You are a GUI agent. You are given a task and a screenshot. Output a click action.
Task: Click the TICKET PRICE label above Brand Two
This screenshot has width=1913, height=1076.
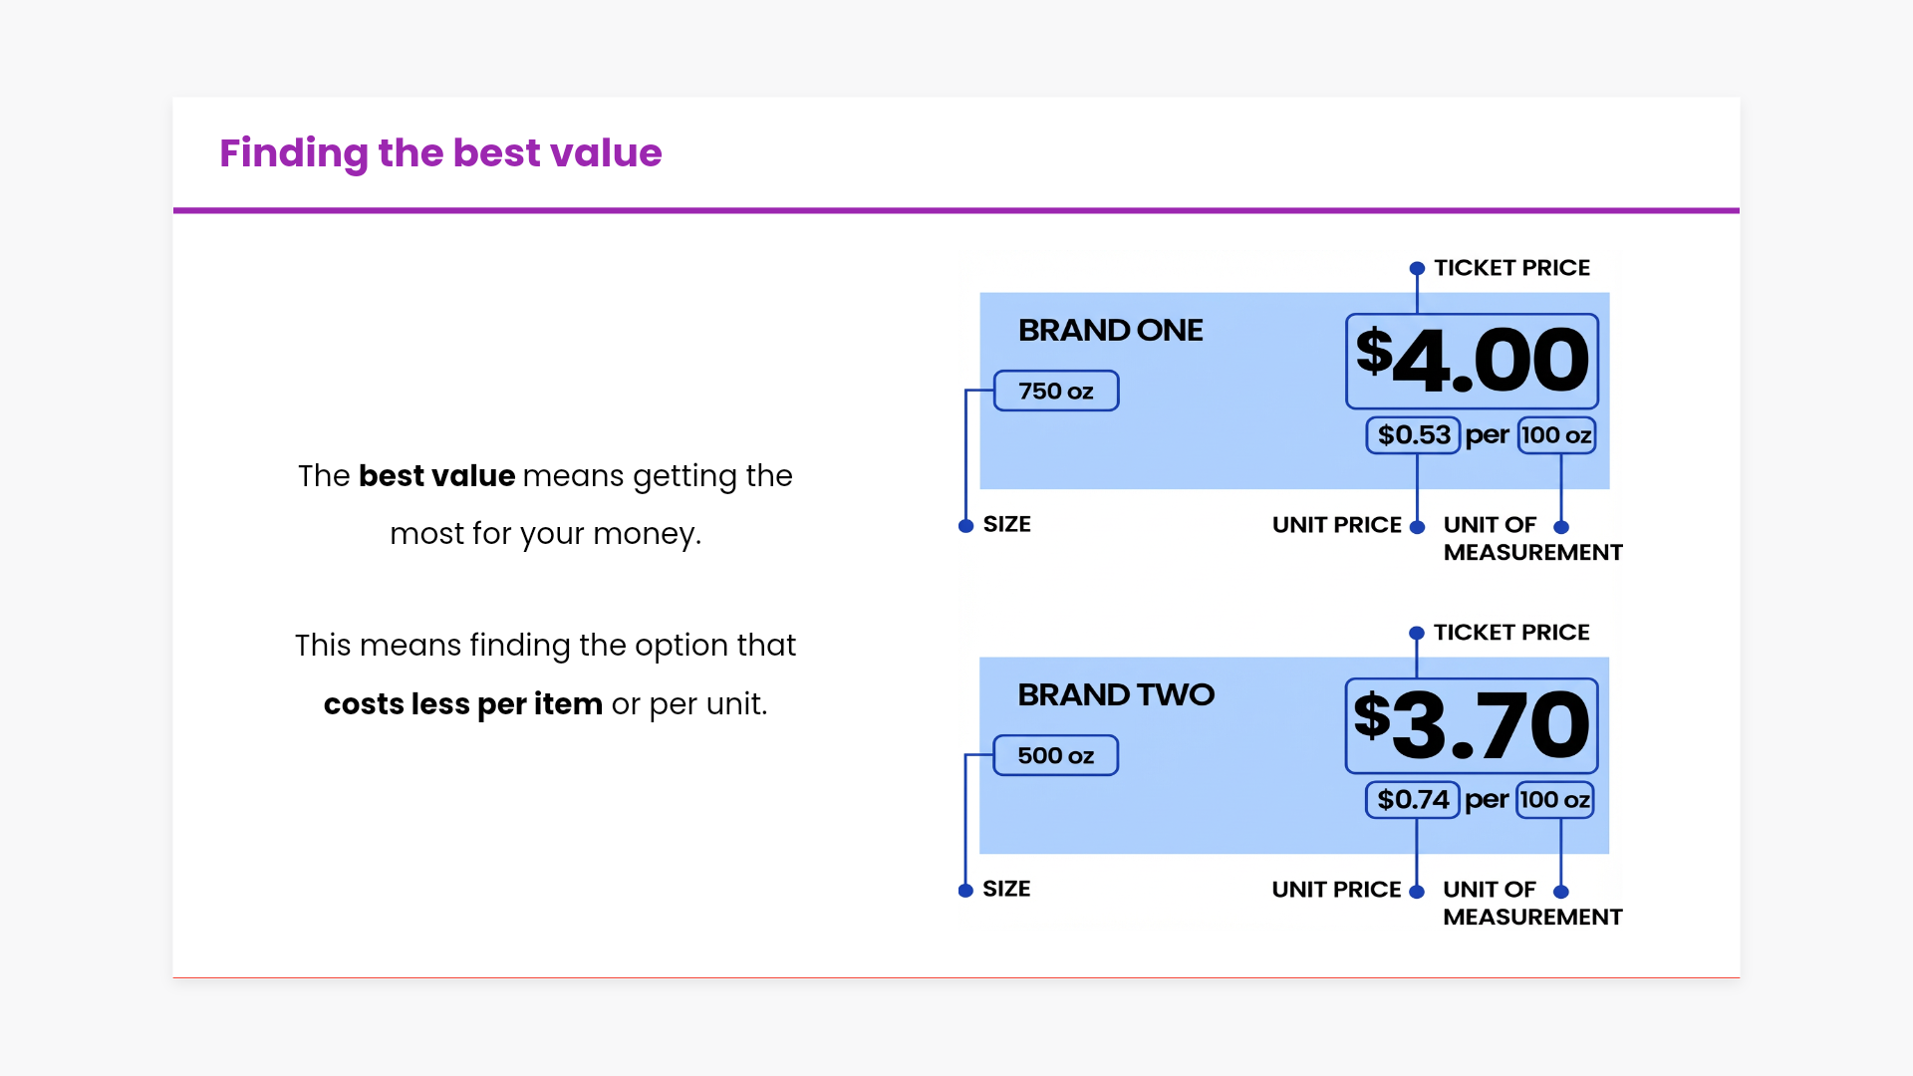tap(1511, 633)
